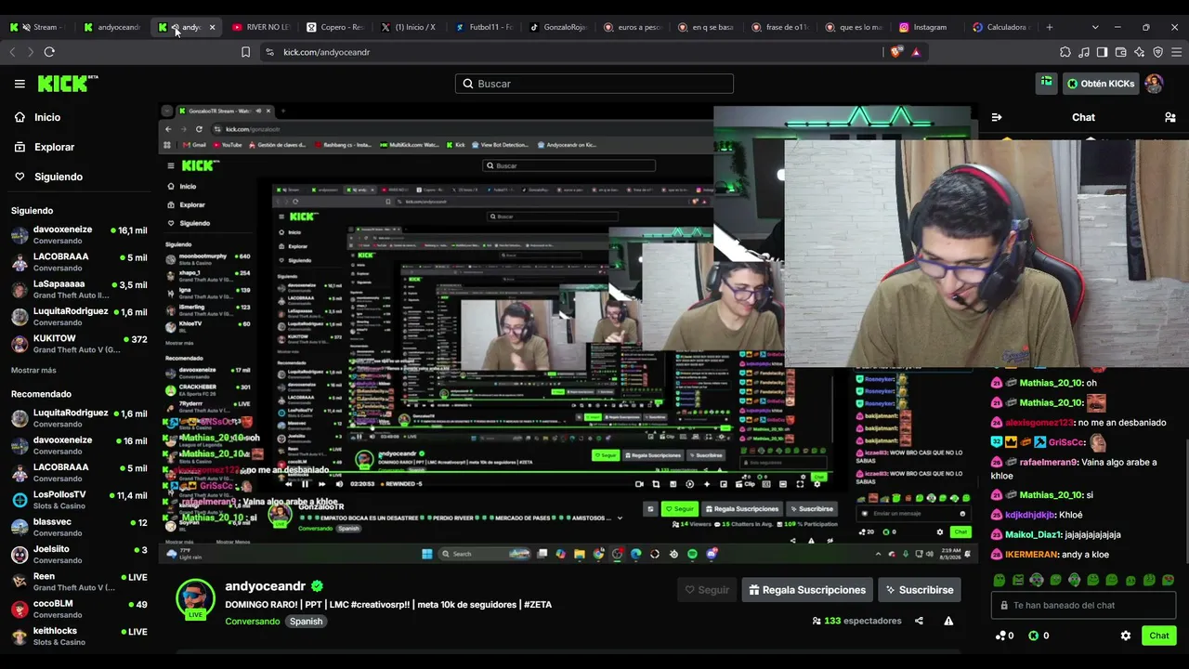Collapse the Kick sidebar hamburger menu

[x=20, y=84]
